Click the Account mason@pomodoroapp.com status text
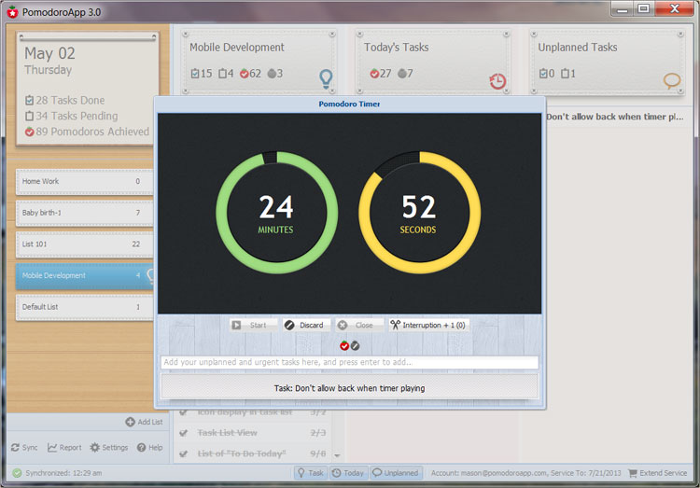This screenshot has width=700, height=488. coord(525,473)
